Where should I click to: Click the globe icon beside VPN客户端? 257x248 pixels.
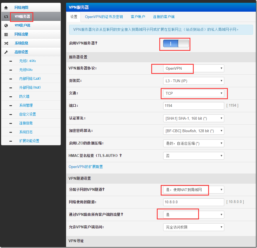pos(6,26)
